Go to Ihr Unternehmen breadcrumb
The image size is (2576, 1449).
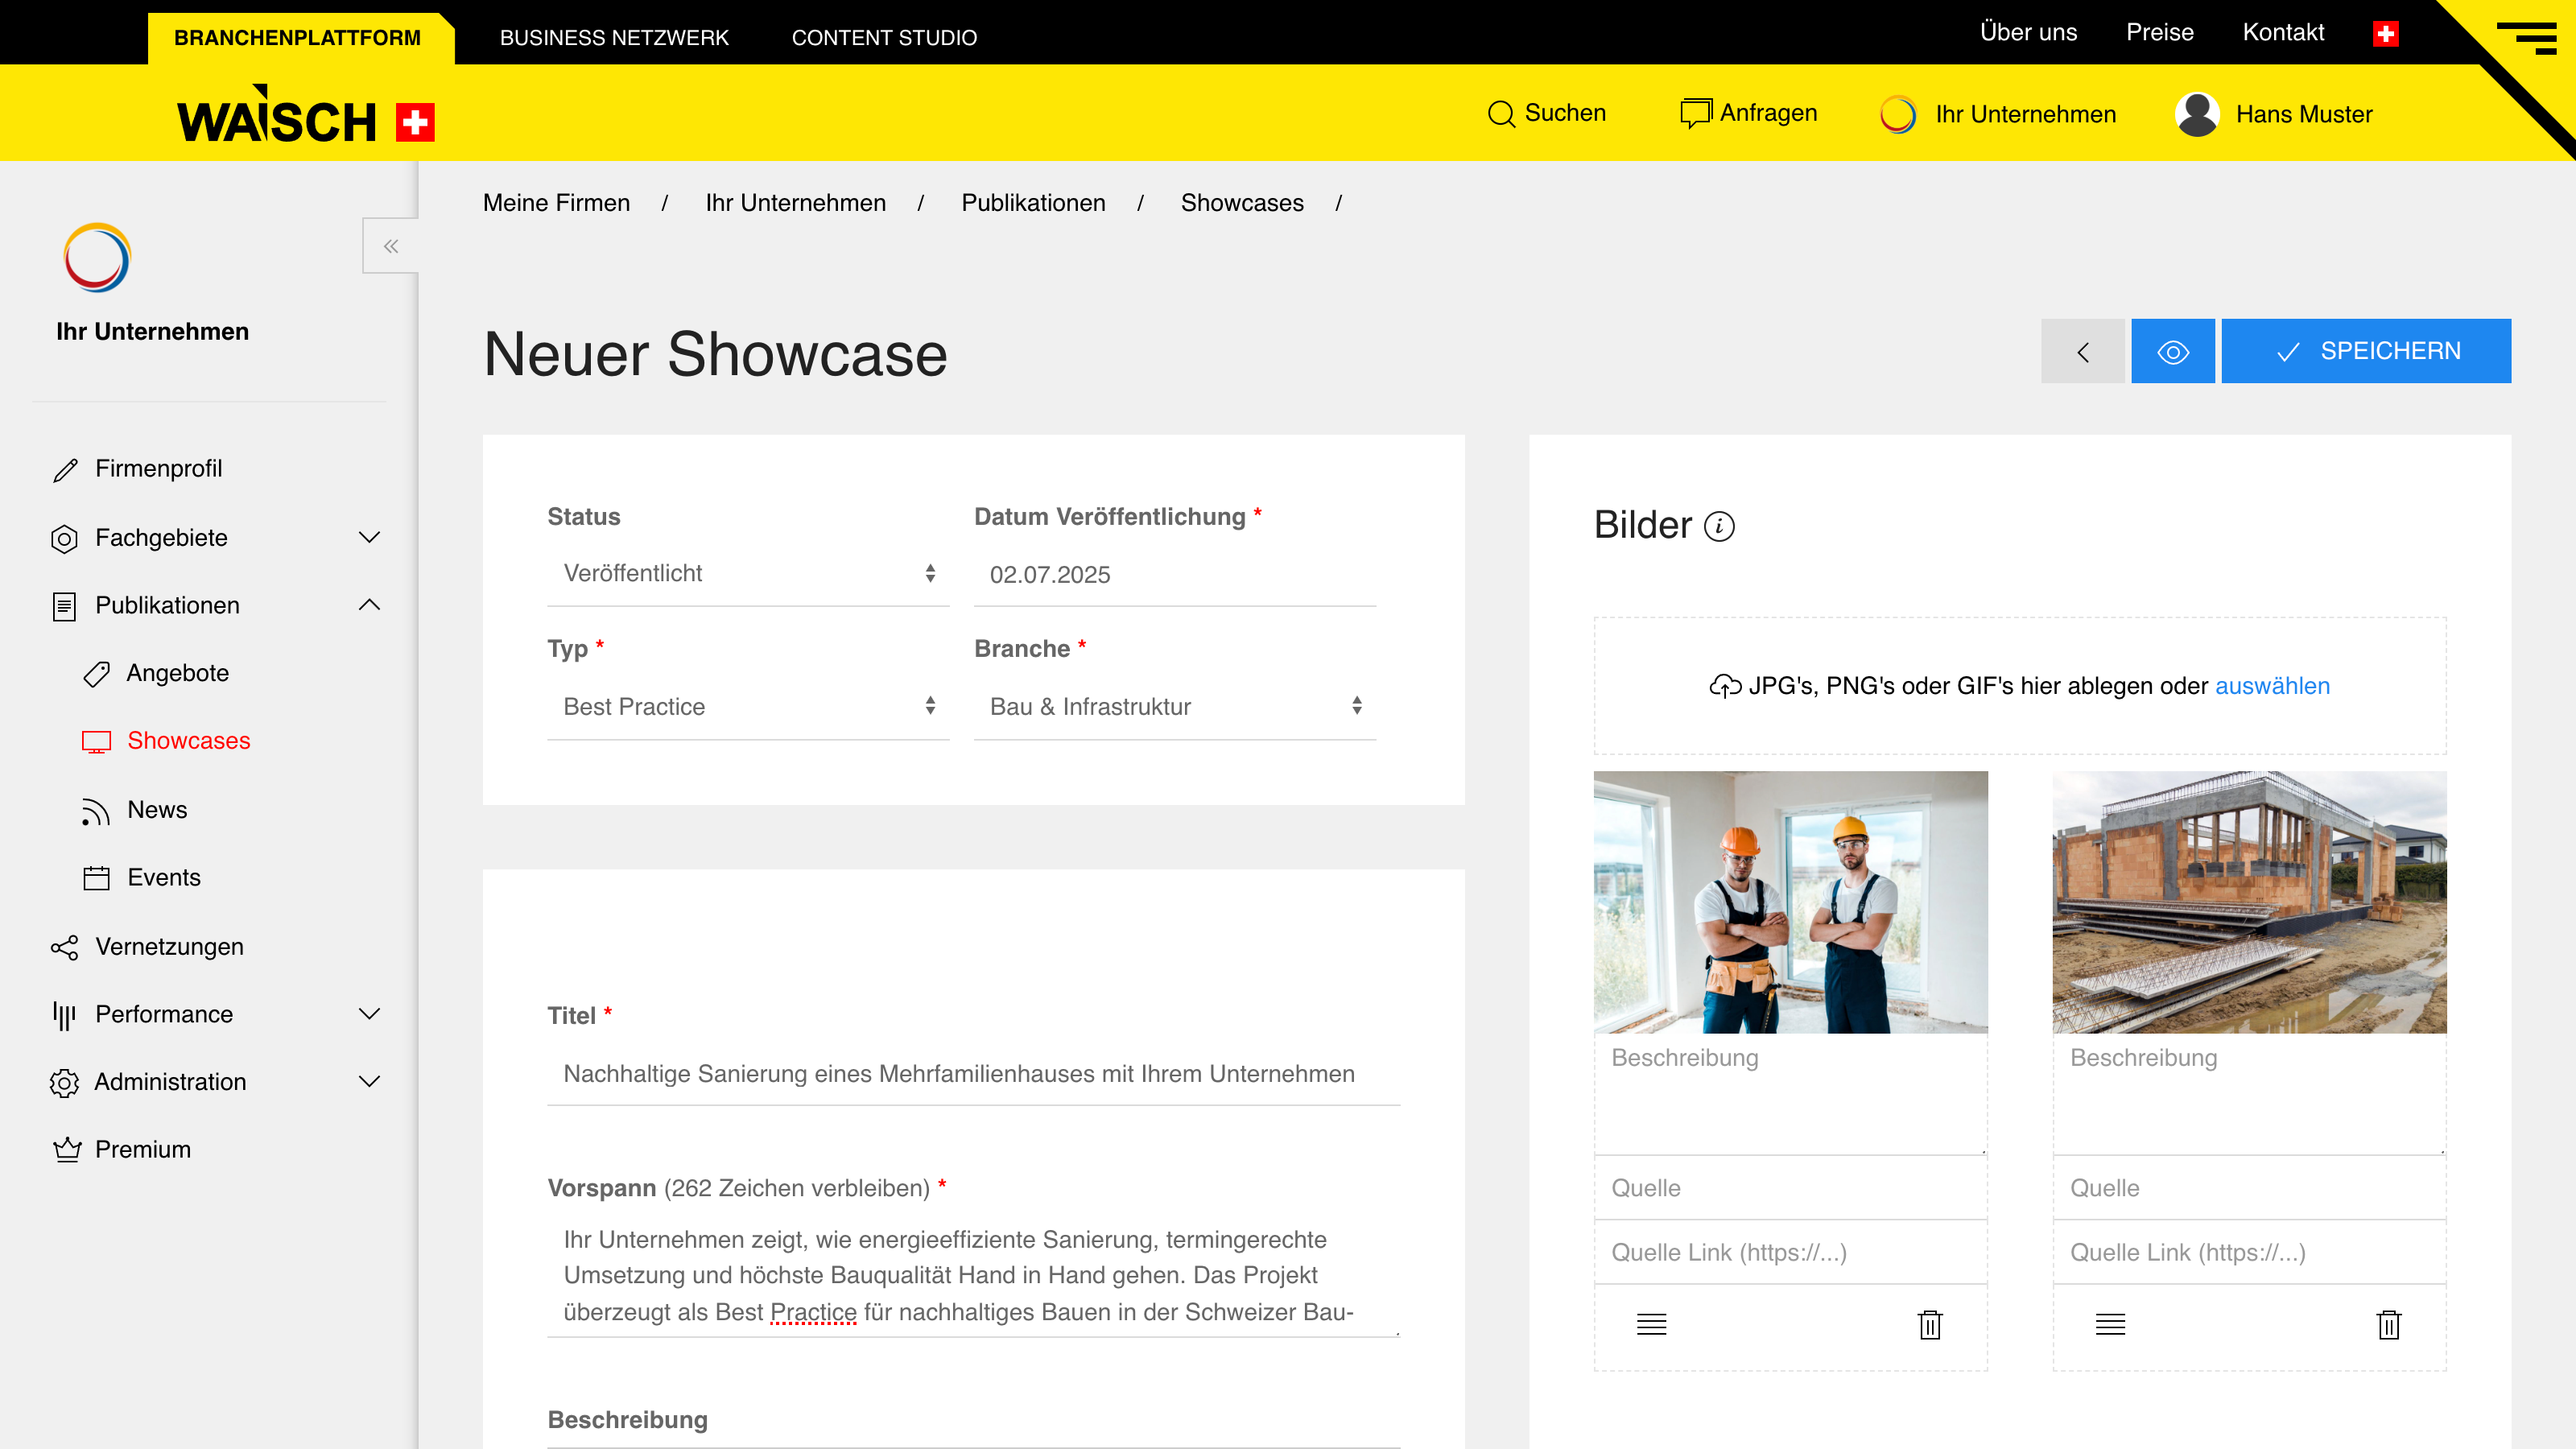point(795,203)
